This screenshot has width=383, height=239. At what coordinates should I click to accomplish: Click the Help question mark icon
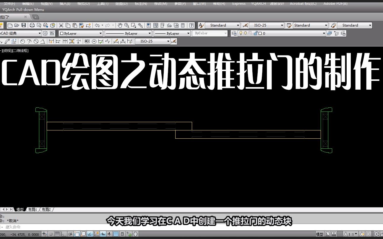tap(191, 25)
